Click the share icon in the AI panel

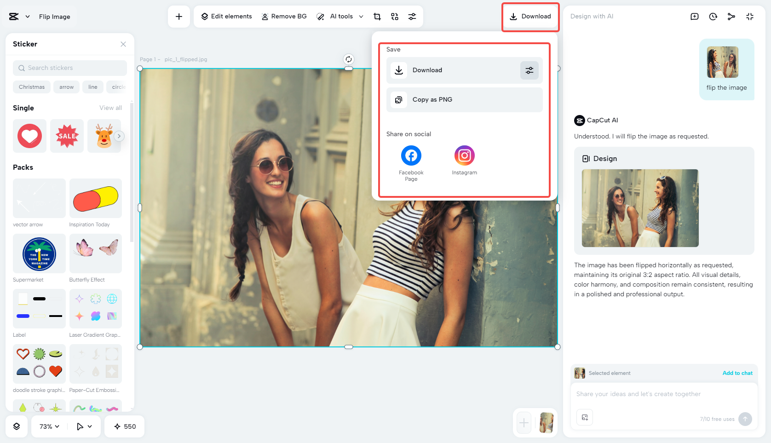731,16
